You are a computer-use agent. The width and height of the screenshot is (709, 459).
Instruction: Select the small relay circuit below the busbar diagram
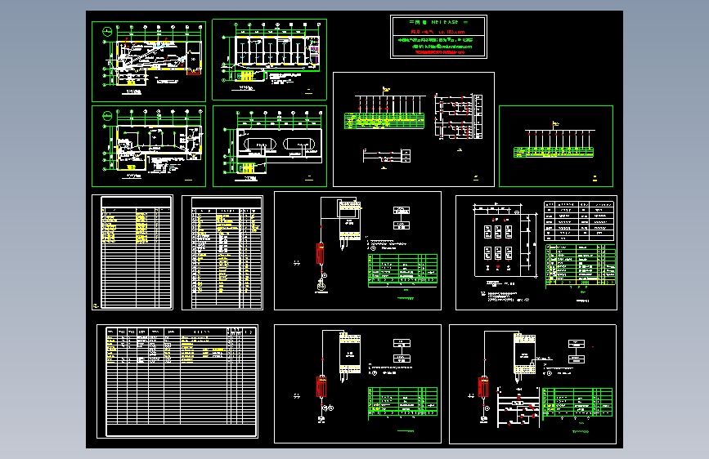pos(387,156)
